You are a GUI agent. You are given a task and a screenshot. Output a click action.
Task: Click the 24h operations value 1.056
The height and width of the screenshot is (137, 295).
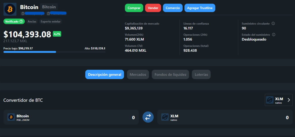[187, 40]
